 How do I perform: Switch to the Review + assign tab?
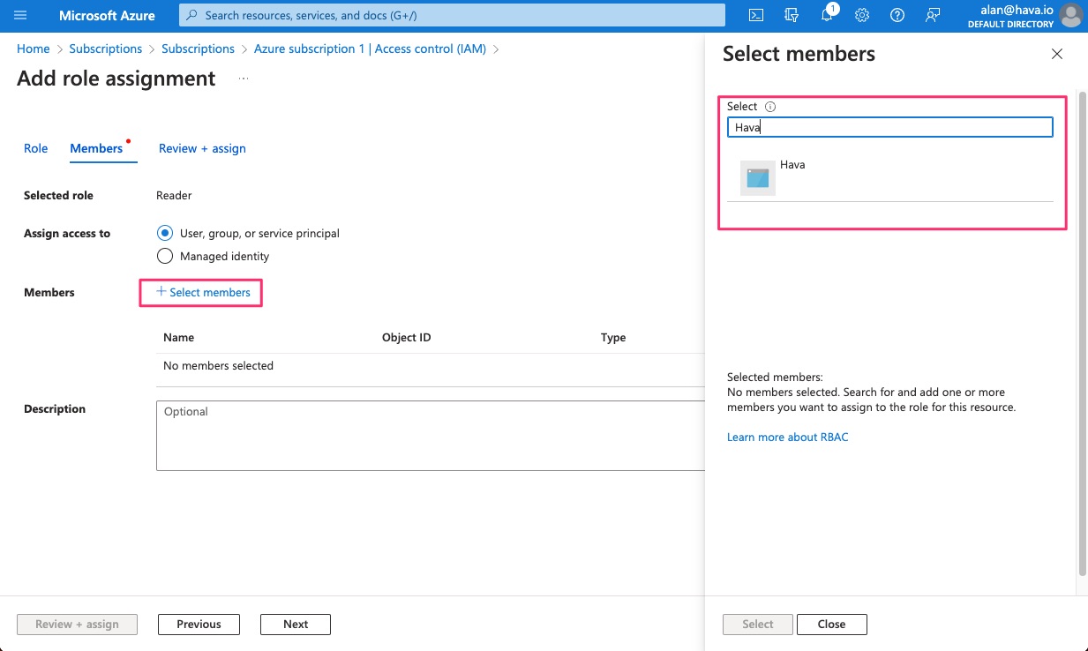[202, 148]
